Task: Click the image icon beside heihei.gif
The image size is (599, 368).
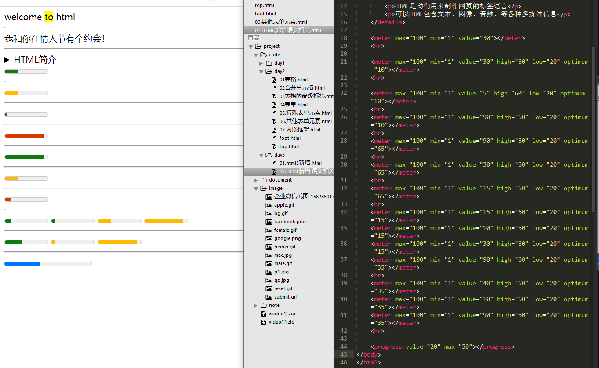Action: point(269,247)
